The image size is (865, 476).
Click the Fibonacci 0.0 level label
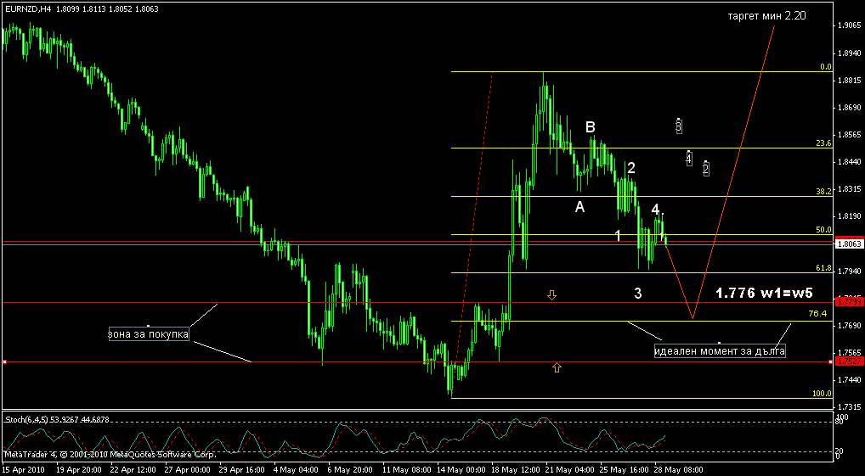click(x=825, y=67)
